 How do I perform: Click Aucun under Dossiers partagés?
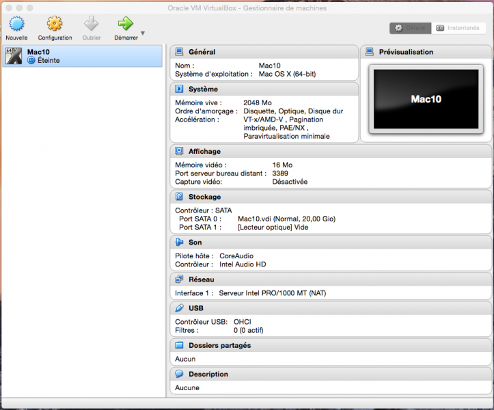[x=185, y=359]
